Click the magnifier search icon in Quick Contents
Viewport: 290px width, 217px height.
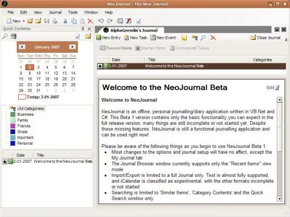click(x=5, y=36)
